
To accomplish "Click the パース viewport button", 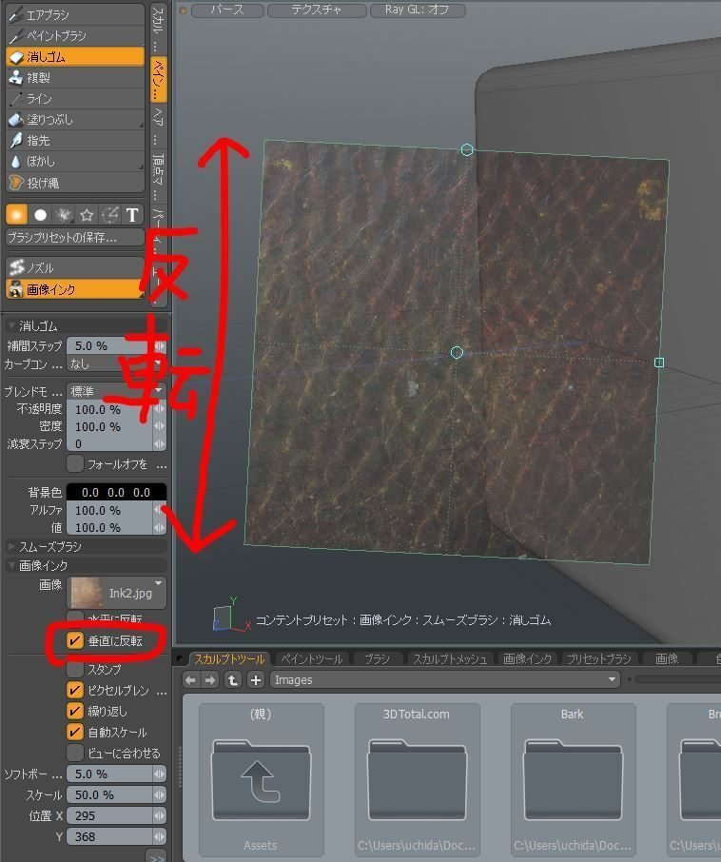I will (x=227, y=10).
